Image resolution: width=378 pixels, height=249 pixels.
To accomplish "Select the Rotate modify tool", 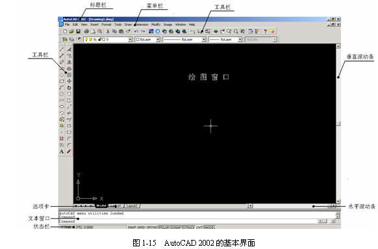I will click(69, 88).
